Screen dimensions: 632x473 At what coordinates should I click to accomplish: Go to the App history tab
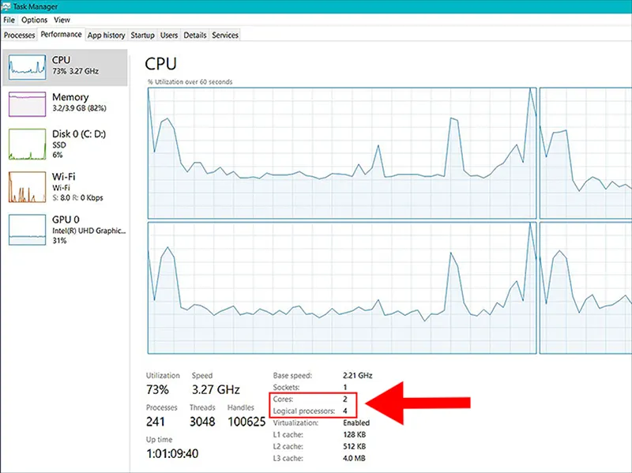(x=107, y=35)
